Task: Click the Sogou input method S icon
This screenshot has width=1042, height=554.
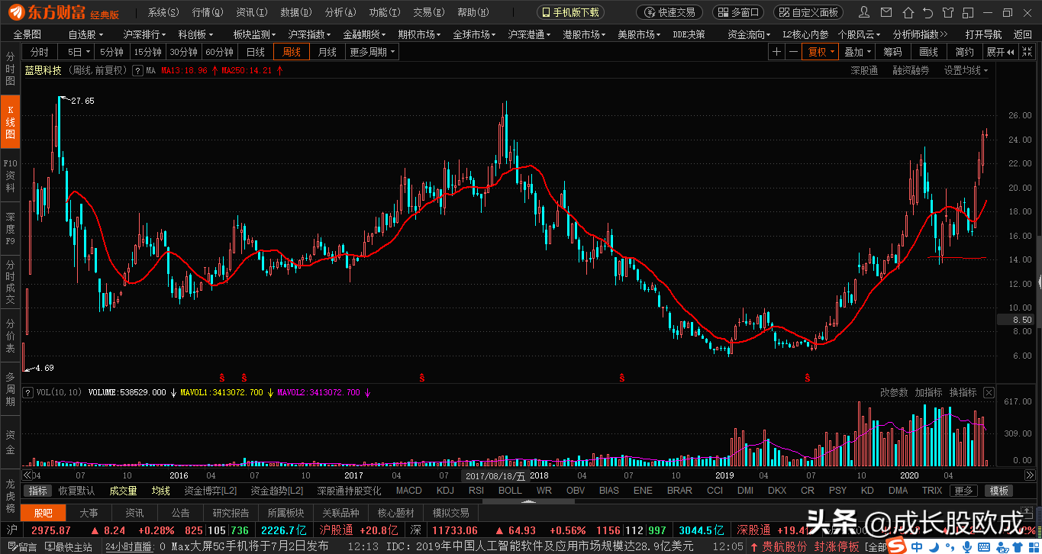Action: click(x=895, y=546)
